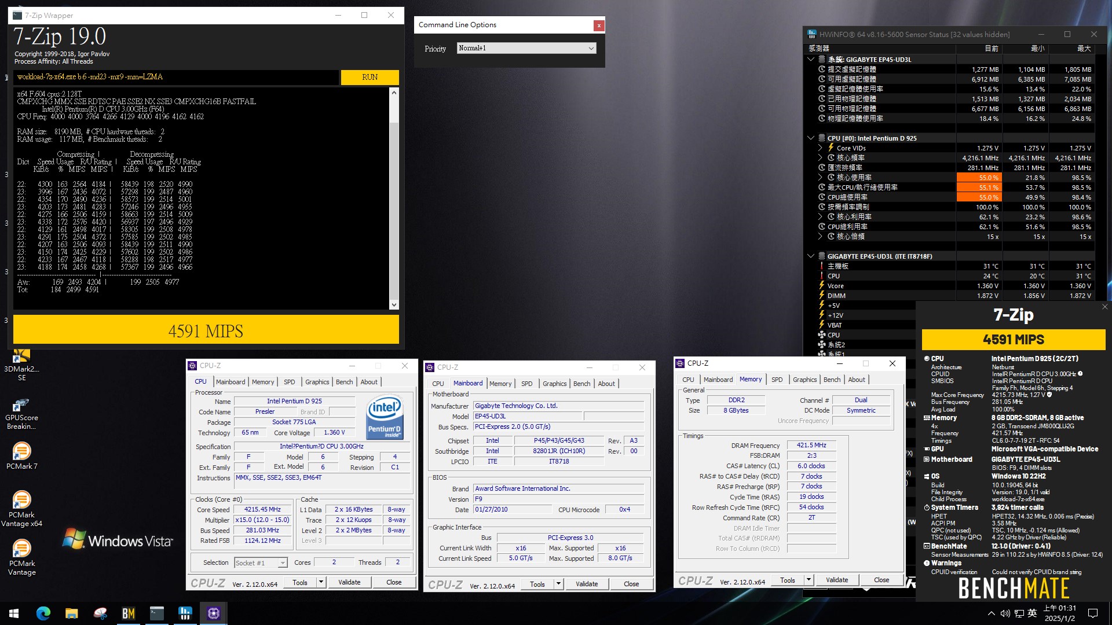Image resolution: width=1112 pixels, height=625 pixels.
Task: Click HWiNFO window title icon
Action: (812, 34)
